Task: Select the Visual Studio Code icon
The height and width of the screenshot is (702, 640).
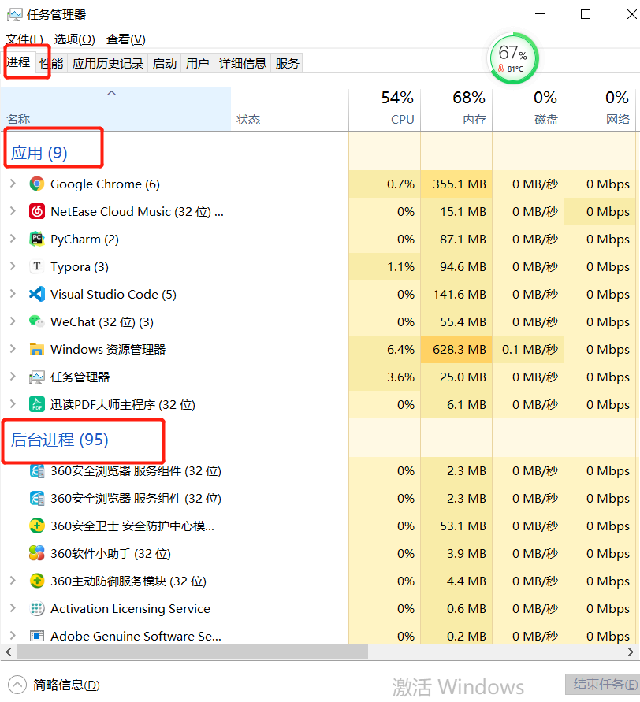Action: tap(36, 294)
